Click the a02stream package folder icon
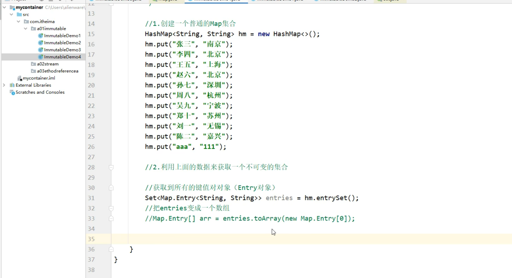Viewport: 512px width, 278px height. pyautogui.click(x=33, y=64)
